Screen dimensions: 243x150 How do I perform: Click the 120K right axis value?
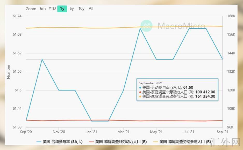click(x=231, y=90)
